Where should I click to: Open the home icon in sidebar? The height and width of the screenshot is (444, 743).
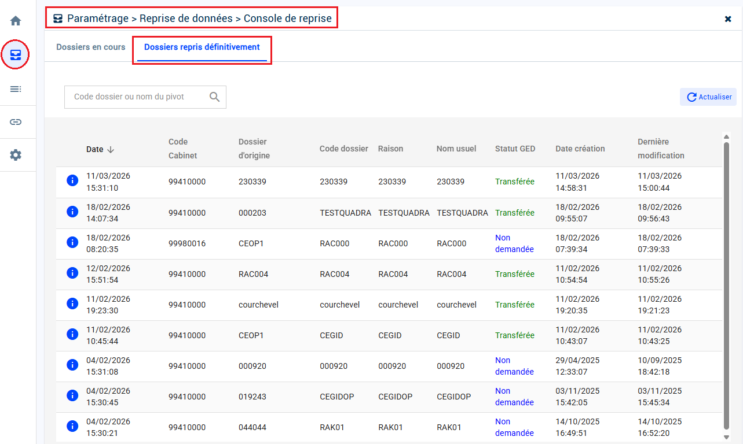pos(16,21)
